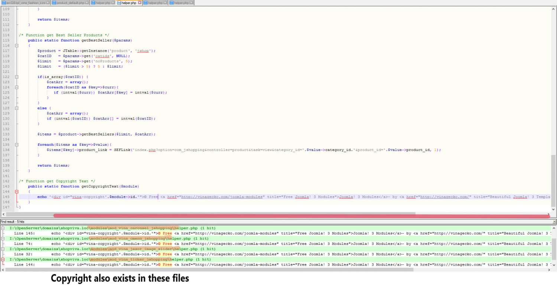Image resolution: width=557 pixels, height=286 pixels.
Task: Click the editor horizontal scrollbar left arrow
Action: tap(3, 214)
